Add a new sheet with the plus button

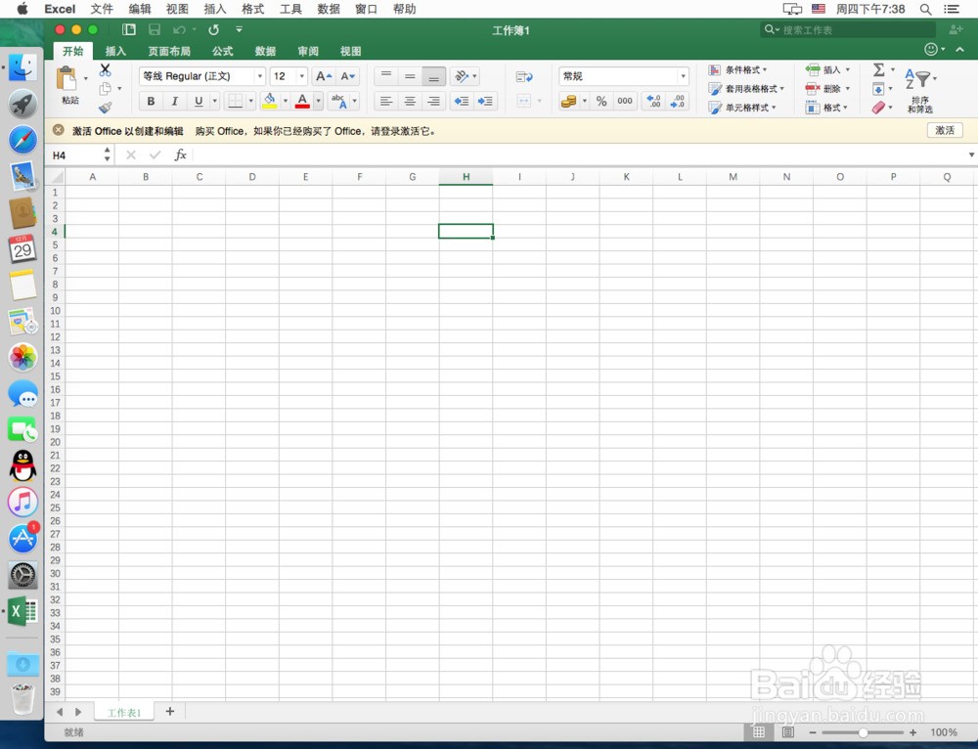coord(170,712)
